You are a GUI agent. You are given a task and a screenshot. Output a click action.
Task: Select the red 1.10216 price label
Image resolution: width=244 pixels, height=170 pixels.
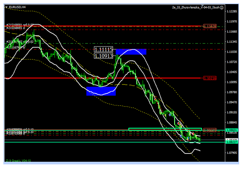click(x=210, y=78)
